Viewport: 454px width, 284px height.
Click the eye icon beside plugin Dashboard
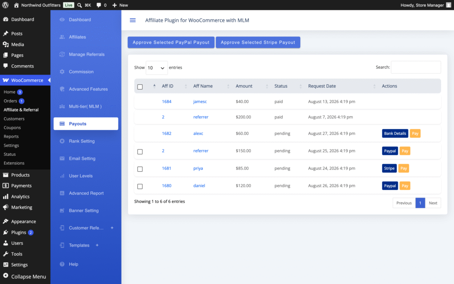pyautogui.click(x=62, y=20)
